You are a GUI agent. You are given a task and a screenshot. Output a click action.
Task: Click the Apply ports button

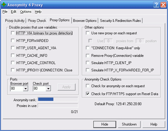pos(66,87)
